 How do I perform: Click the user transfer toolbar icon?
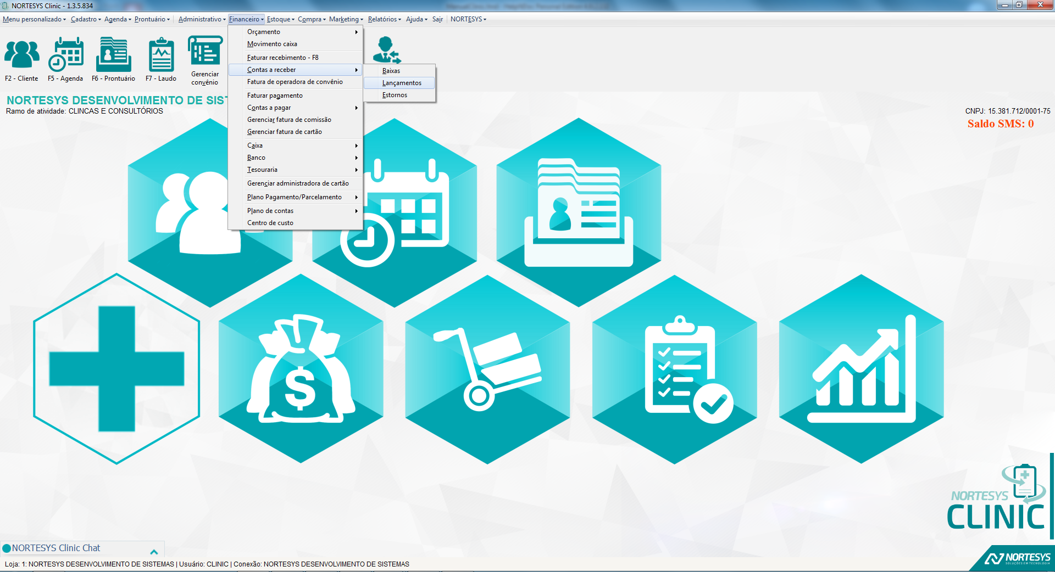click(x=387, y=50)
